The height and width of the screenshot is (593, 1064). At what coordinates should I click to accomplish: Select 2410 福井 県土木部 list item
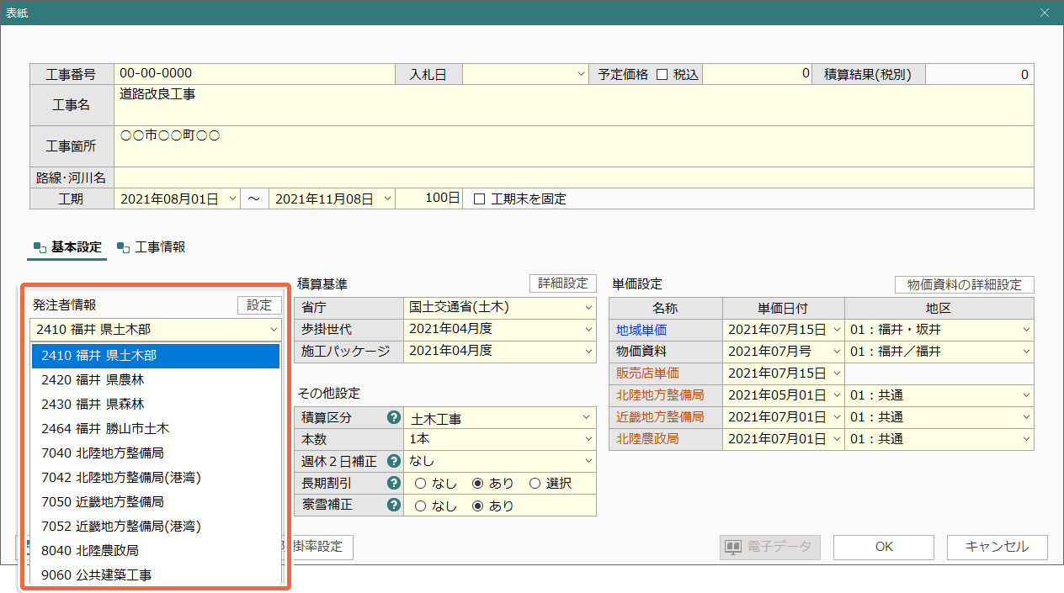[156, 356]
